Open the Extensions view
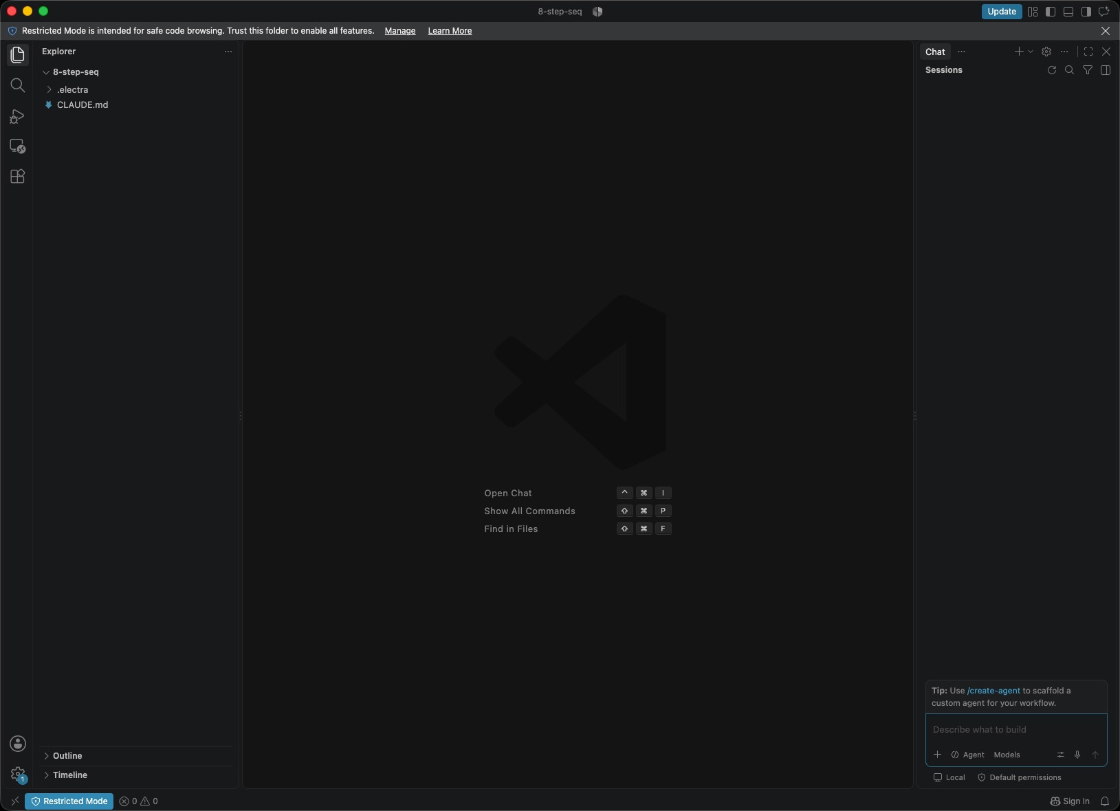Screen dimensions: 1120x811 (x=17, y=177)
